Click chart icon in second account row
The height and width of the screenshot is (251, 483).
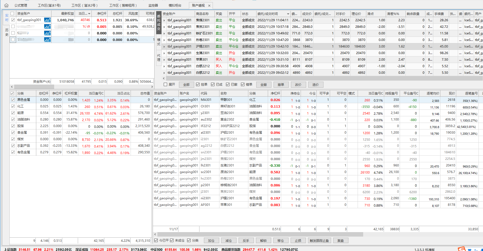click(47, 27)
